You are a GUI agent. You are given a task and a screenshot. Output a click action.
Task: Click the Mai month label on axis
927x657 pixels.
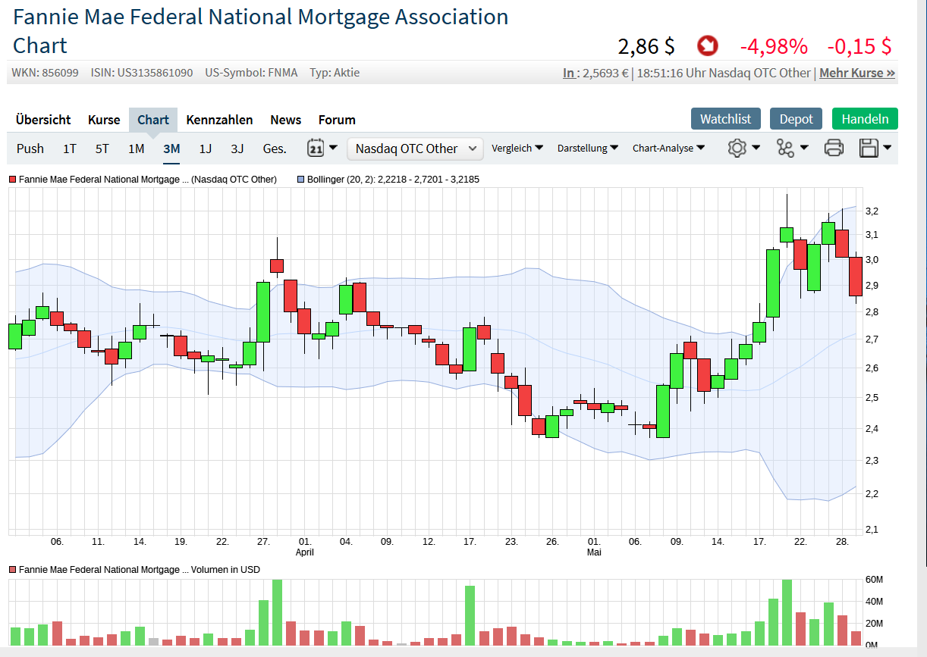tap(594, 552)
